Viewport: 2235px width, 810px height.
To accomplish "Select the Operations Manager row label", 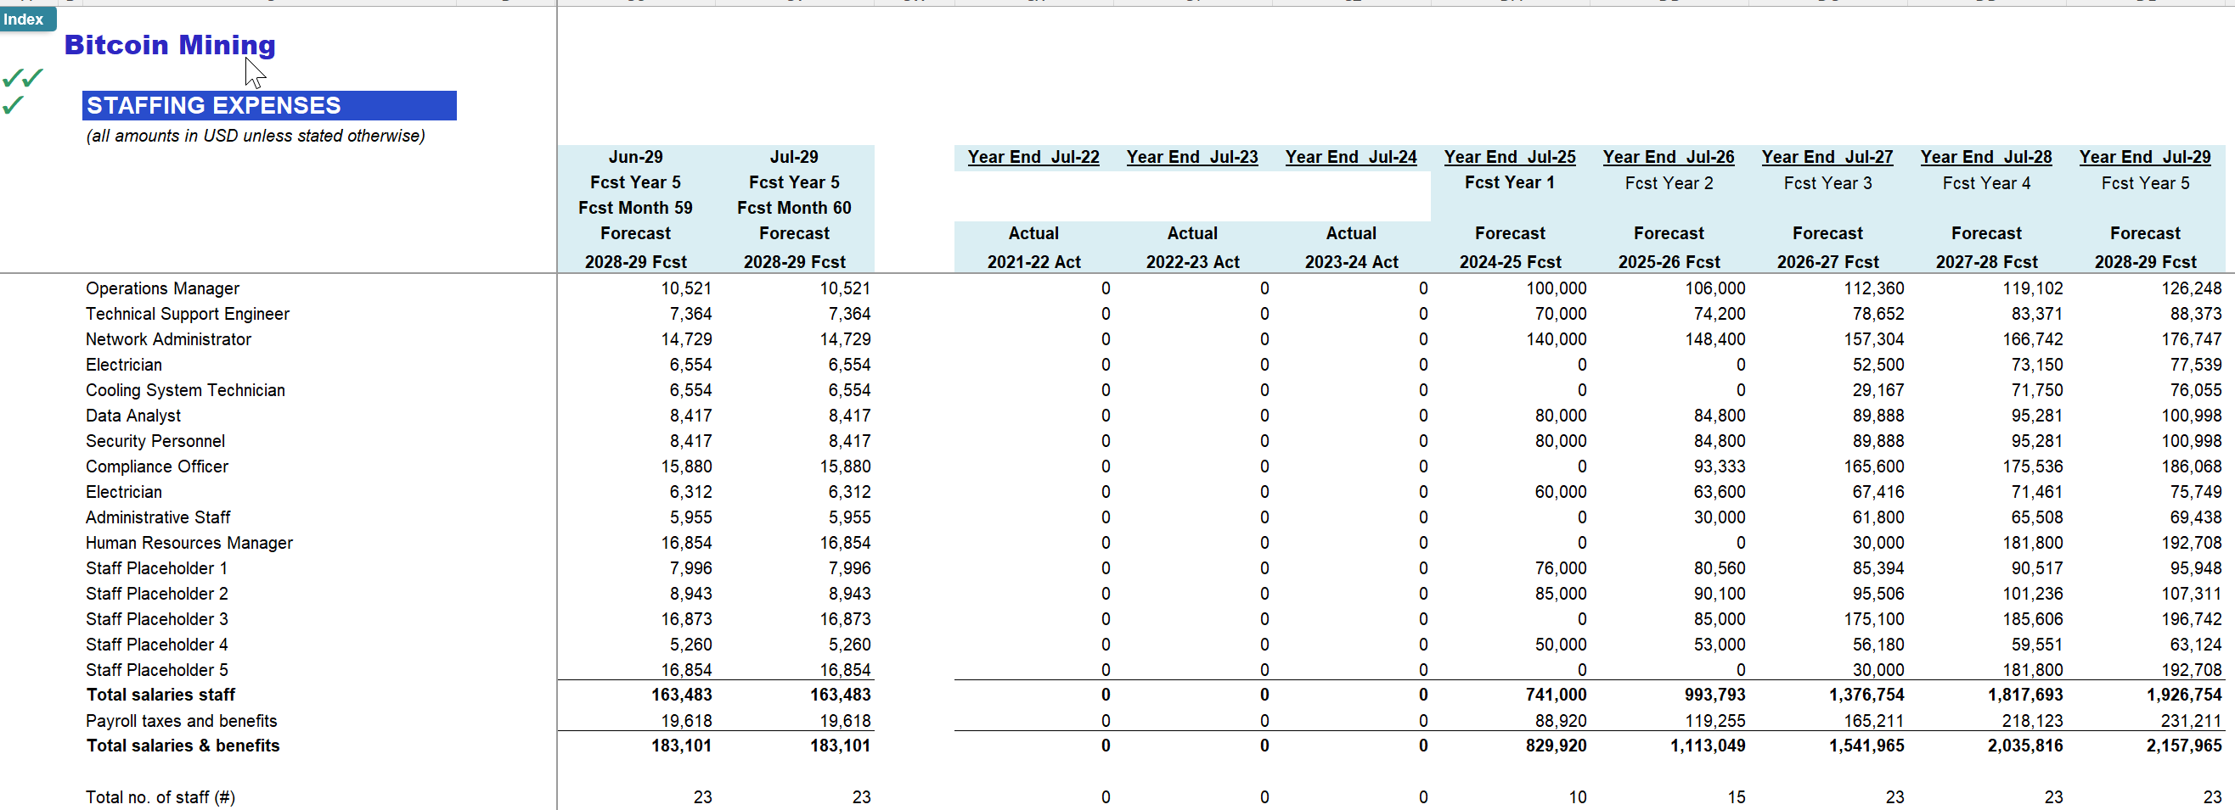I will [x=162, y=288].
